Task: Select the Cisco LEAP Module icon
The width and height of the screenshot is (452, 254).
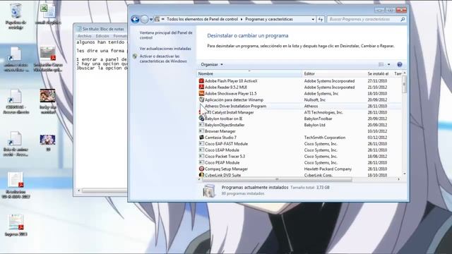Action: click(x=201, y=150)
